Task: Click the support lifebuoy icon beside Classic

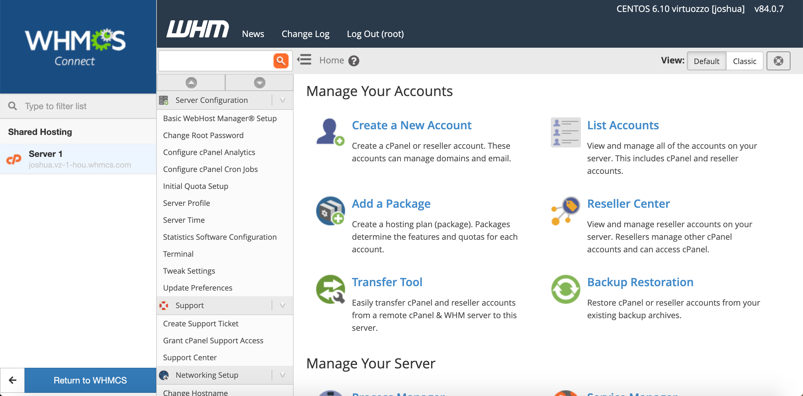Action: pyautogui.click(x=778, y=61)
